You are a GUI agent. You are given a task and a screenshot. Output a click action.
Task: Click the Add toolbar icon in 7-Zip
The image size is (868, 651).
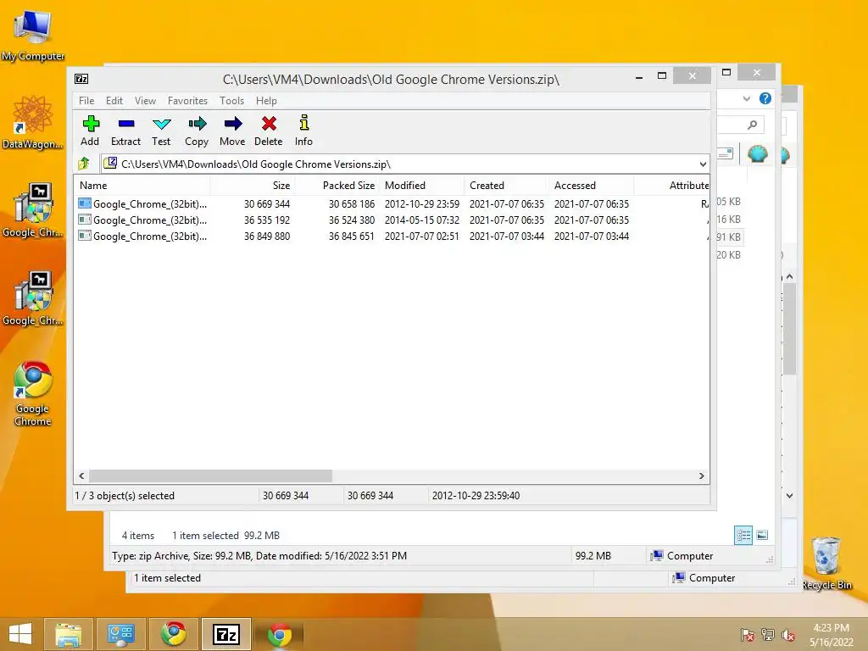(x=90, y=131)
